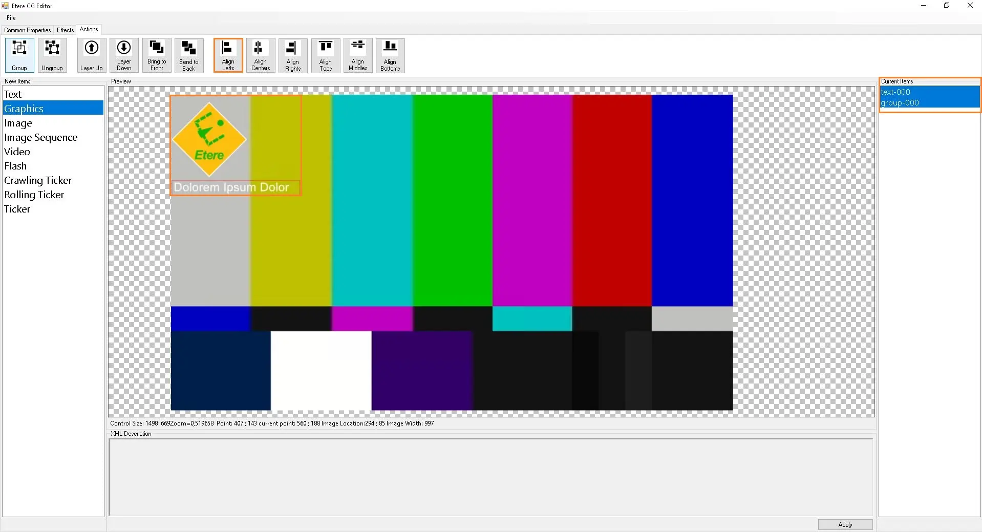
Task: Click the Align Bottoms icon
Action: 390,55
